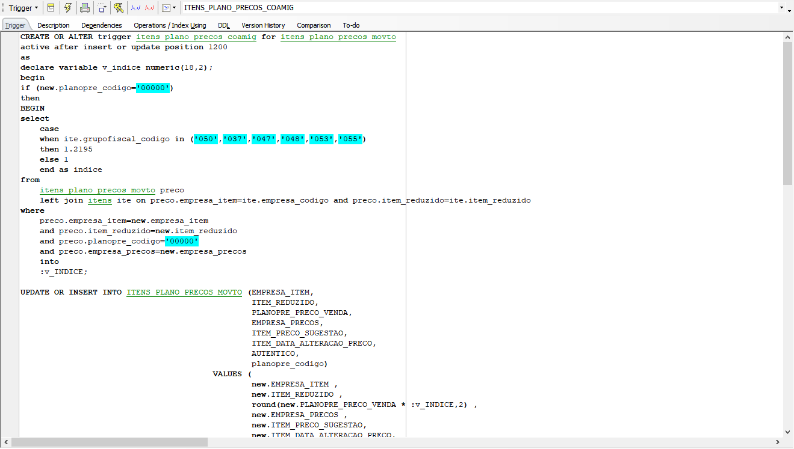
Task: Click the '048' highlighted string
Action: pyautogui.click(x=293, y=139)
